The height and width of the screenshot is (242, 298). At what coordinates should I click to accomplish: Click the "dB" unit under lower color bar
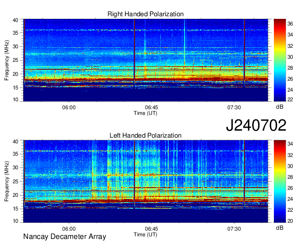280,228
